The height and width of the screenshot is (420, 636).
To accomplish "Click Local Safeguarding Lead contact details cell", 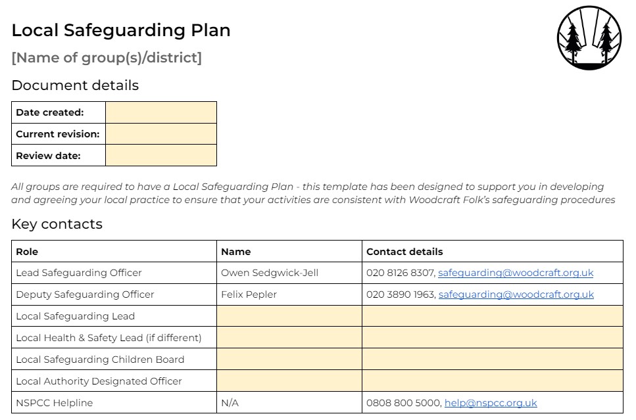I will click(x=492, y=316).
